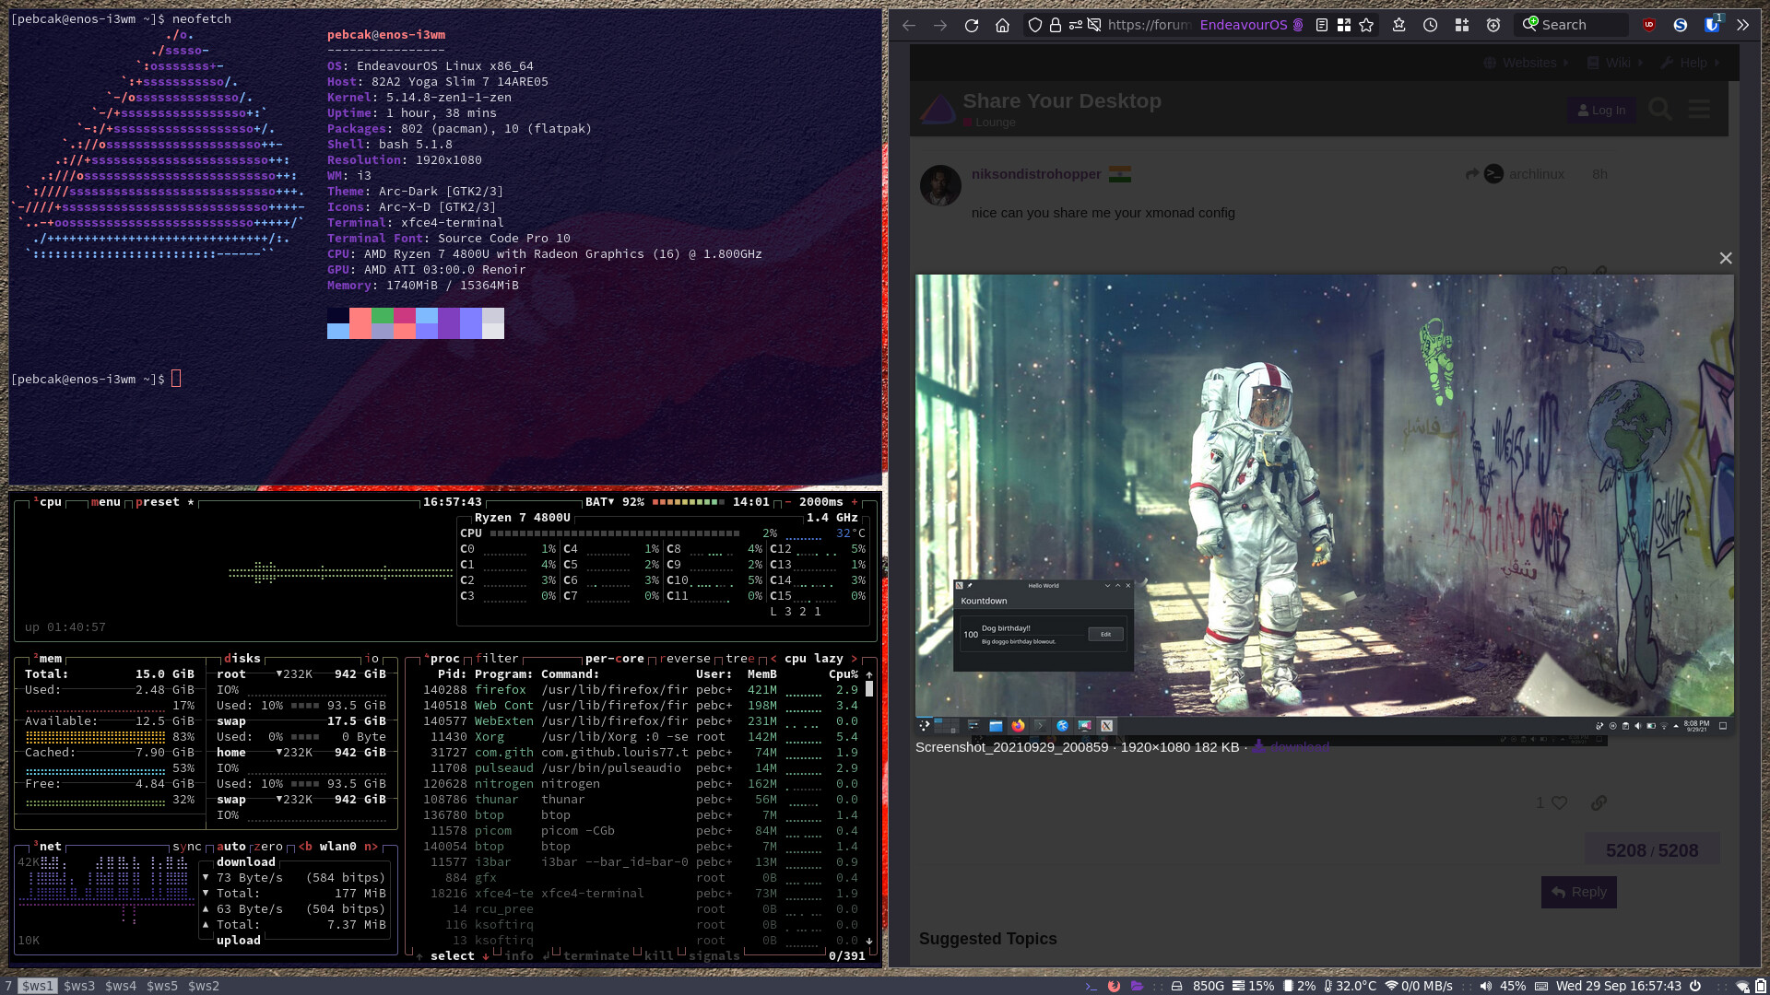Viewport: 1770px width, 995px height.
Task: Switch to previous network interface b
Action: 305,847
